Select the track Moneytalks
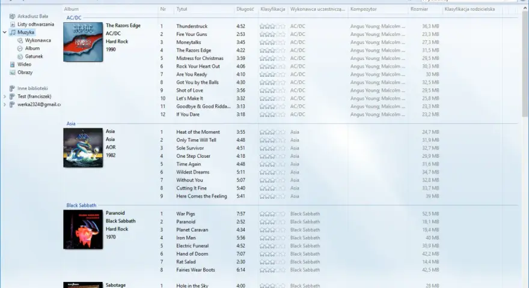 (189, 43)
